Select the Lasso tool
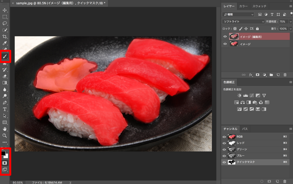 (x=5, y=23)
